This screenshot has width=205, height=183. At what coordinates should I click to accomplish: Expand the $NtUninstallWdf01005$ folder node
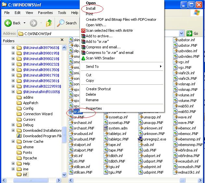pyautogui.click(x=13, y=91)
